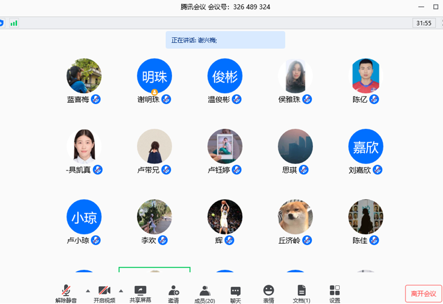Open the Chat (聊天) panel

tap(235, 293)
